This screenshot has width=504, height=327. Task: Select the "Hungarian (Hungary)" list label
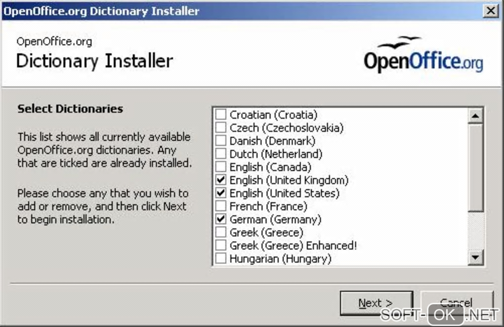point(280,258)
